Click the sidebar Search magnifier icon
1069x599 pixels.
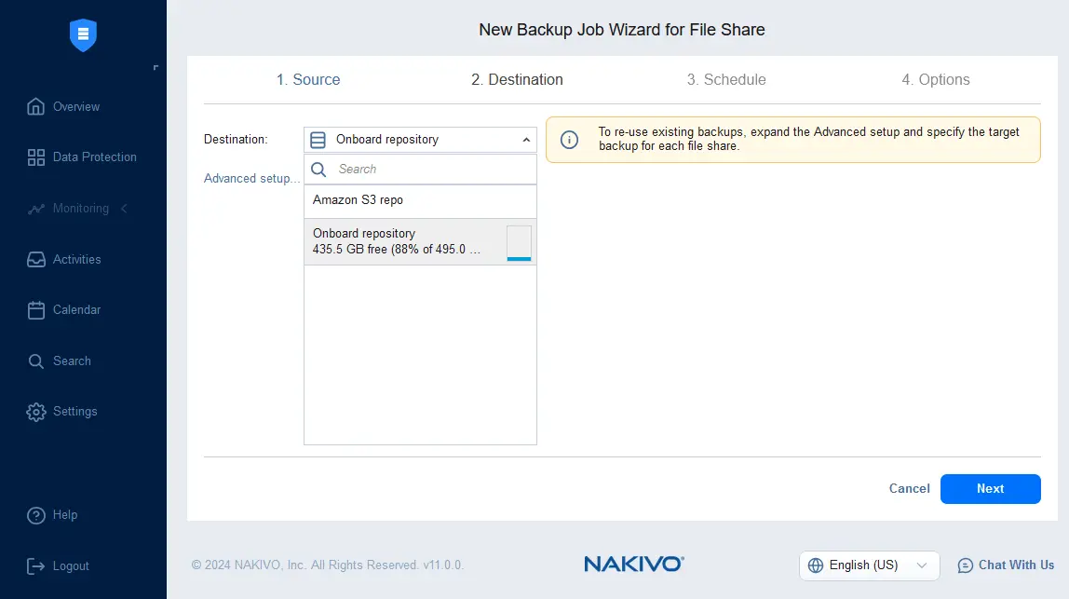36,361
